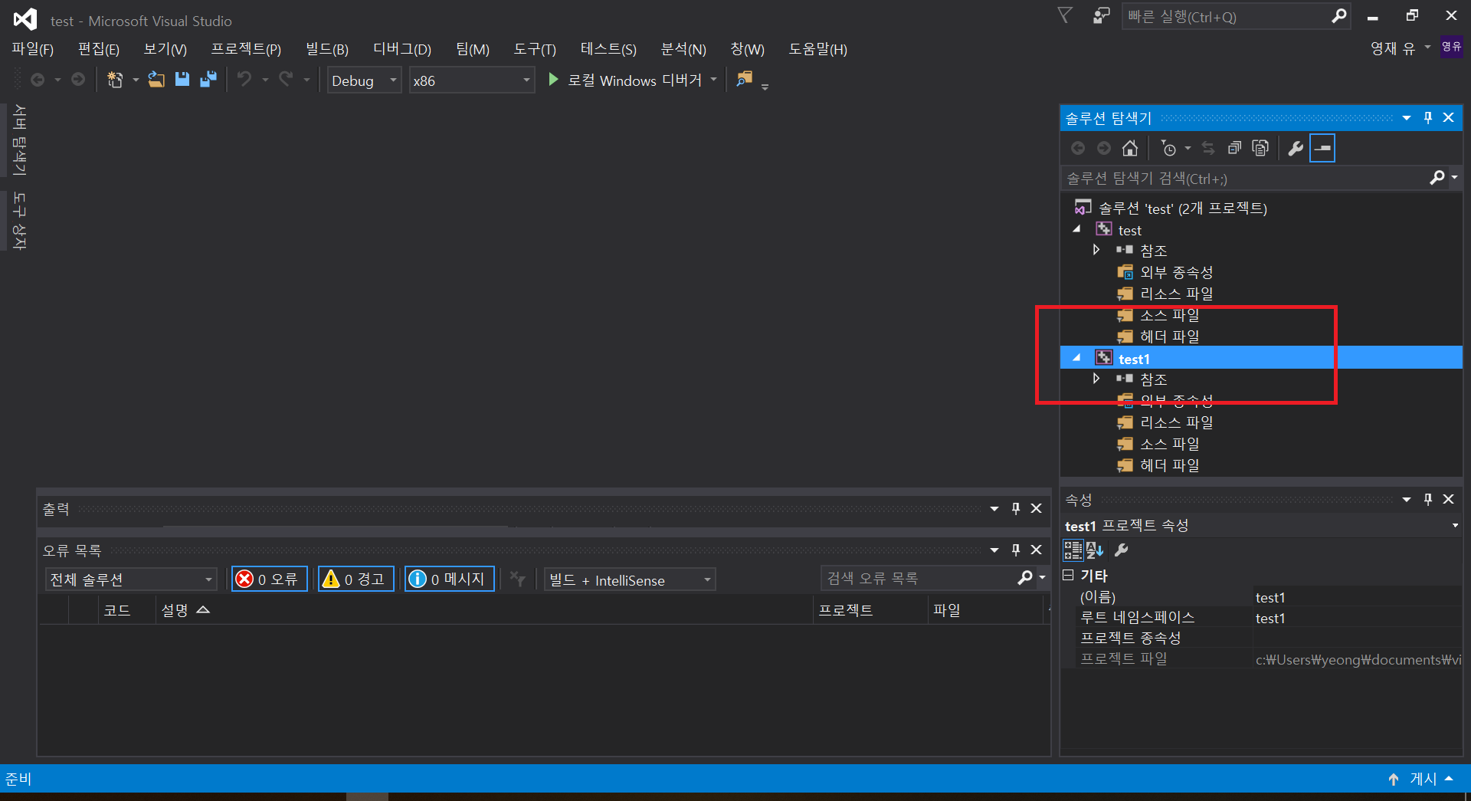
Task: Open the x86 platform dropdown
Action: coord(471,80)
